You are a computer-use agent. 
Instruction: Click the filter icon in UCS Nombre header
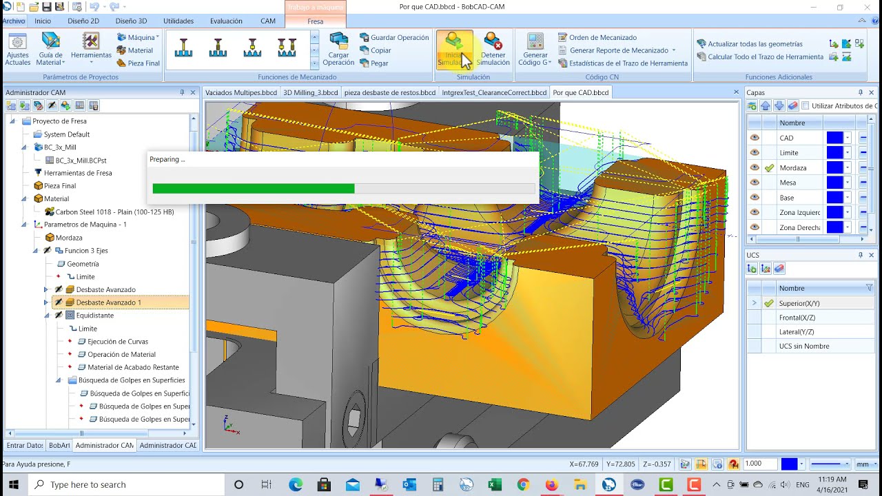click(x=869, y=288)
